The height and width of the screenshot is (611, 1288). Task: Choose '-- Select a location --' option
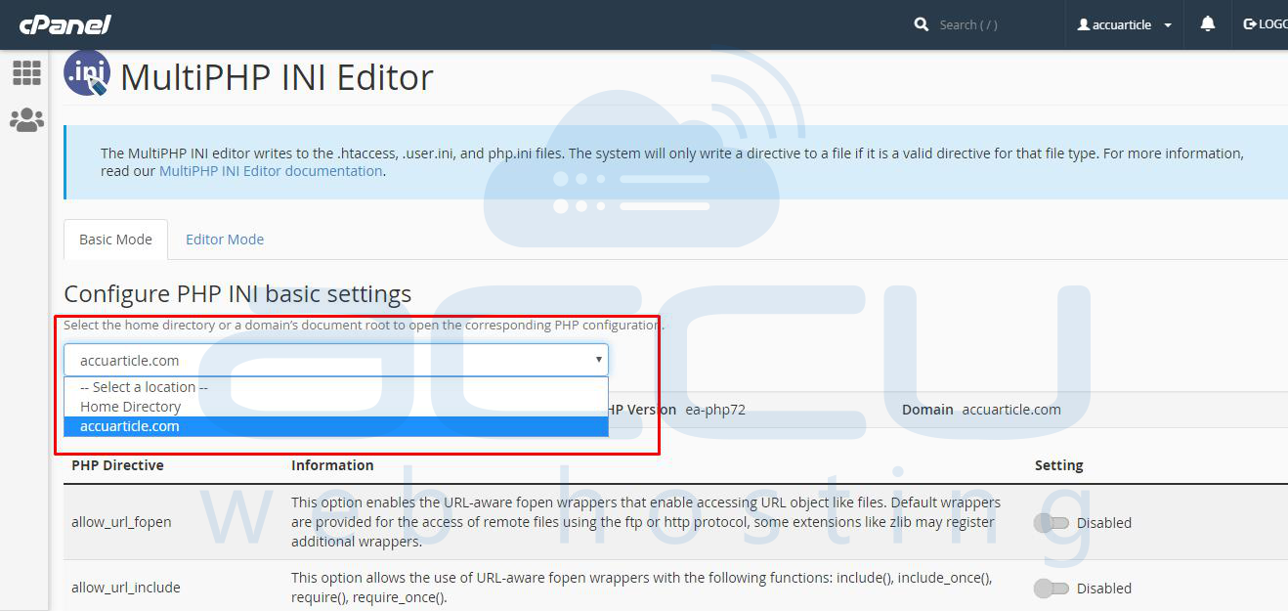(336, 387)
